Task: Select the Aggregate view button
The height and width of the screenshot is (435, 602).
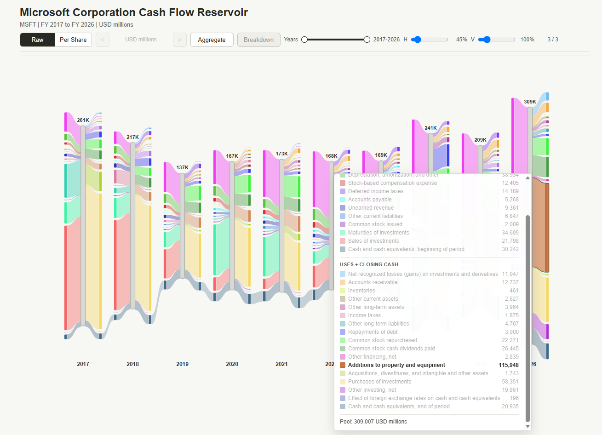Action: point(212,40)
